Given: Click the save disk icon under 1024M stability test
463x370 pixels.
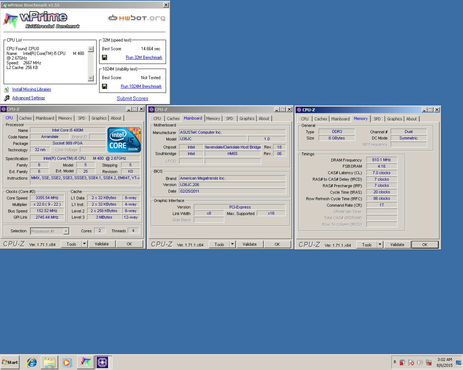Looking at the screenshot, I should pyautogui.click(x=105, y=86).
